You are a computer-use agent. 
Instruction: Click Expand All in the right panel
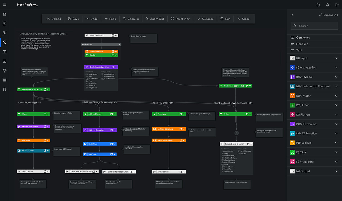click(329, 15)
